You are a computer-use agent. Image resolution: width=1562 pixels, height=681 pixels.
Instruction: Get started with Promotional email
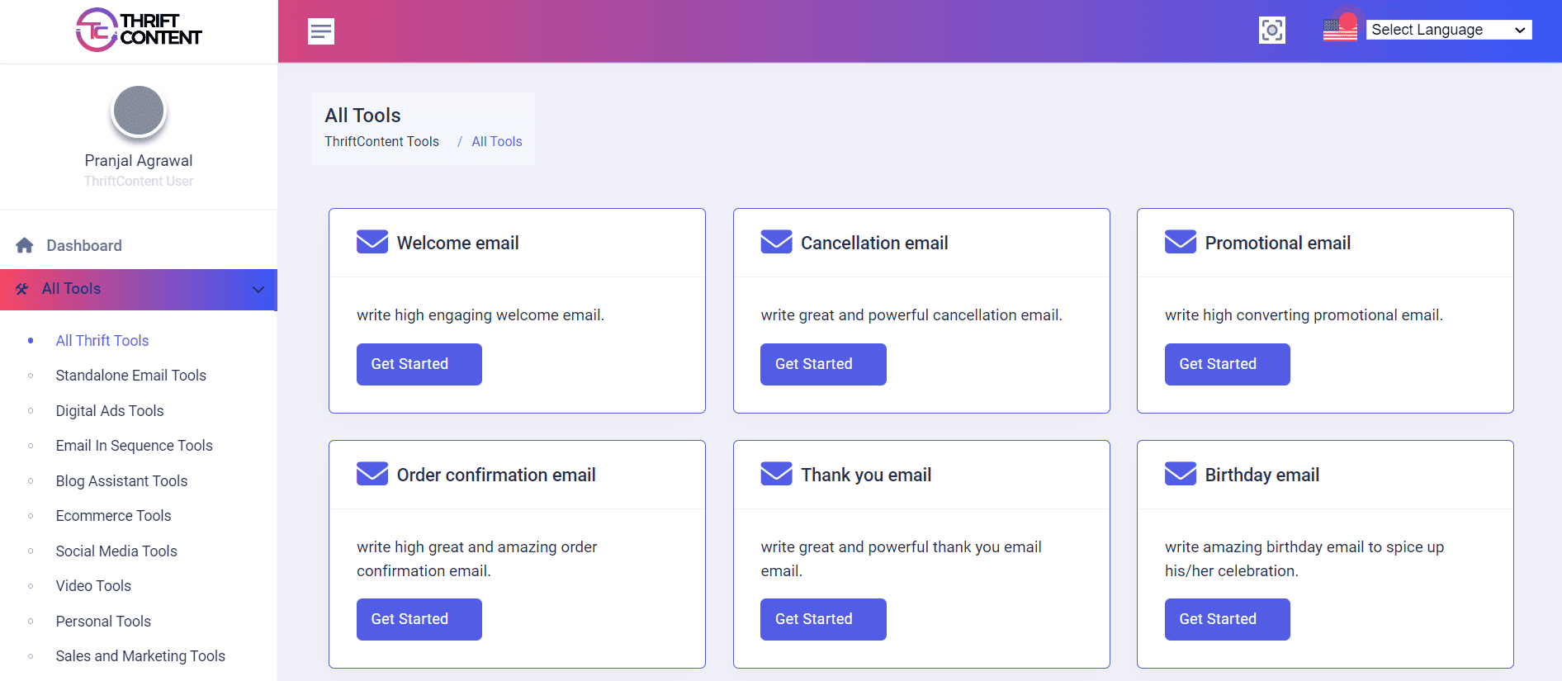coord(1227,364)
